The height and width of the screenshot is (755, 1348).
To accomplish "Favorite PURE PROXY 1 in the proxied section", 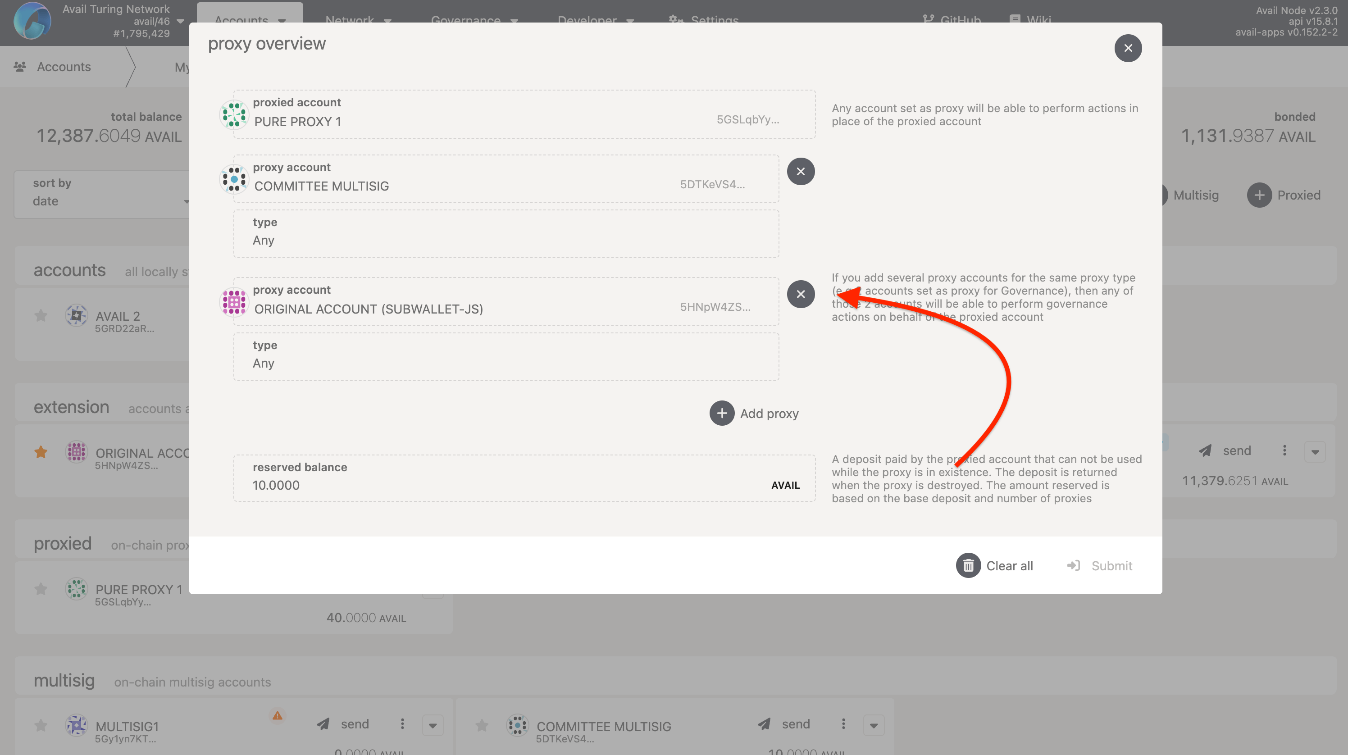I will pos(40,589).
